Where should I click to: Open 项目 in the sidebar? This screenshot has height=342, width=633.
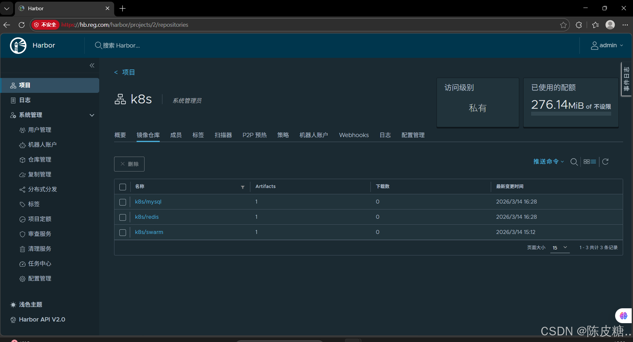(x=50, y=85)
